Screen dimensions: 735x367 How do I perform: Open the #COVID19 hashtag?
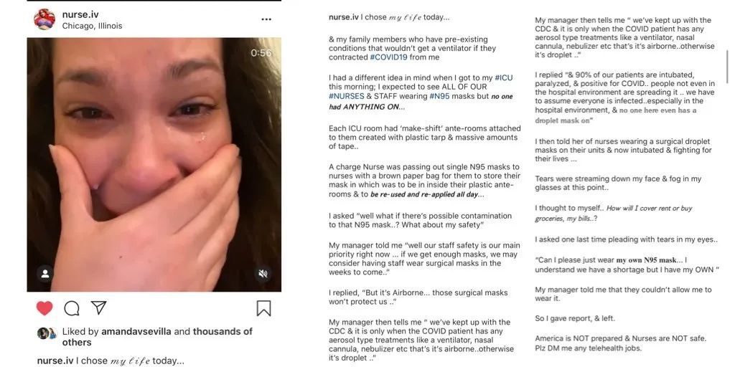tap(391, 57)
